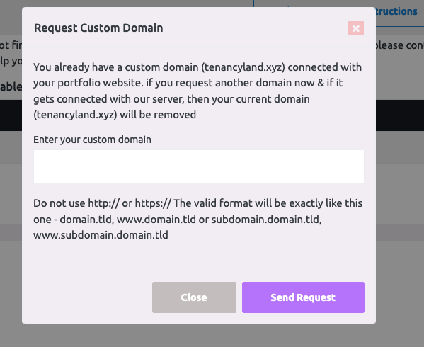Viewport: 424px width, 347px height.
Task: Click background text "please con" behind overlay
Action: [x=400, y=45]
